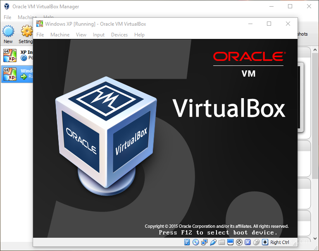Open the Help menu in VM window
The width and height of the screenshot is (319, 251).
(139, 35)
